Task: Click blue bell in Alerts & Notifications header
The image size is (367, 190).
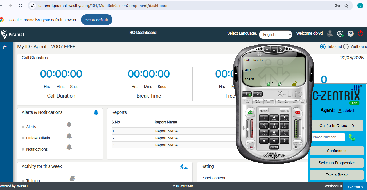Action: point(96,112)
